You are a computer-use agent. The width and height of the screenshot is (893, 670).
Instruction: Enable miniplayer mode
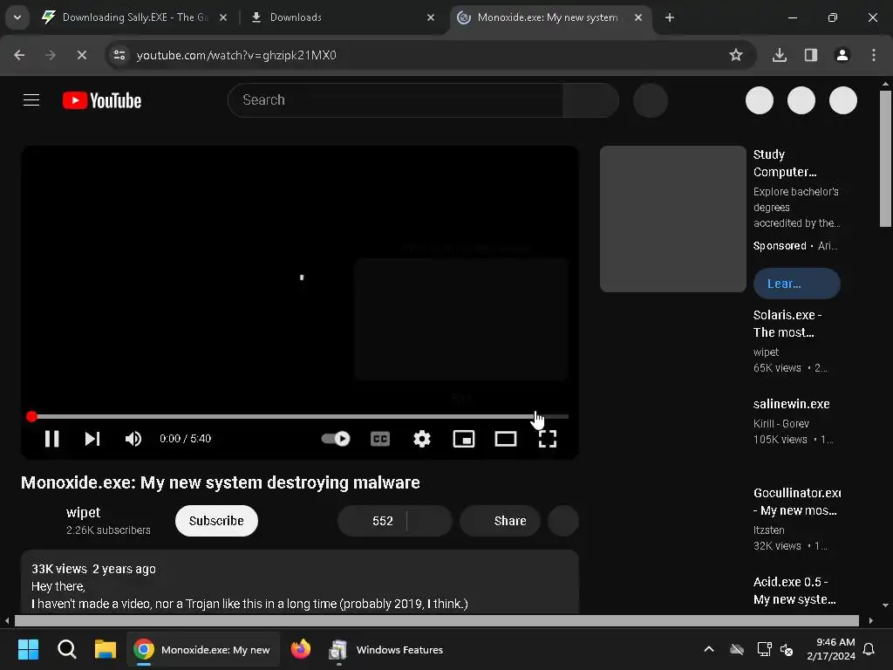pyautogui.click(x=464, y=439)
